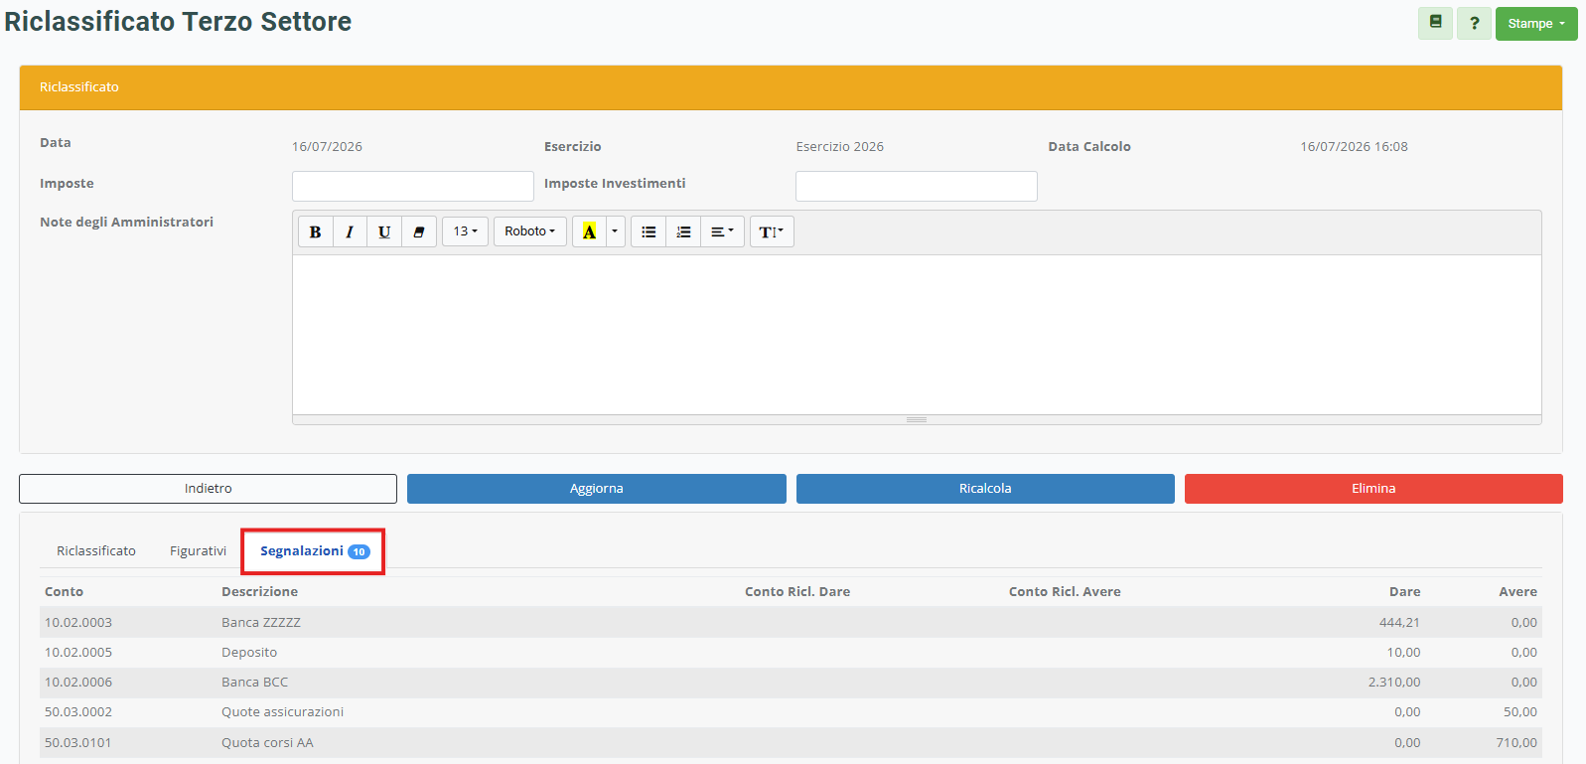
Task: Select account code 50.03.0101
Action: point(78,743)
